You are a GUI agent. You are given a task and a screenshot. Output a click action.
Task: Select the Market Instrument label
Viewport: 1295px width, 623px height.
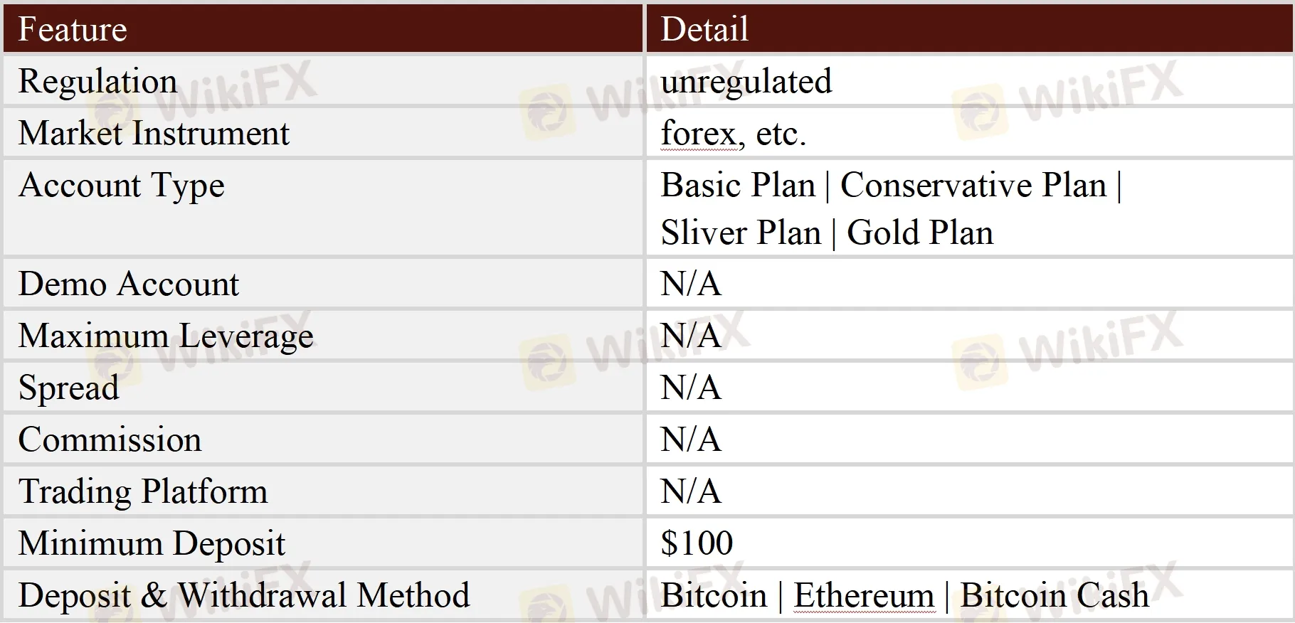(154, 134)
